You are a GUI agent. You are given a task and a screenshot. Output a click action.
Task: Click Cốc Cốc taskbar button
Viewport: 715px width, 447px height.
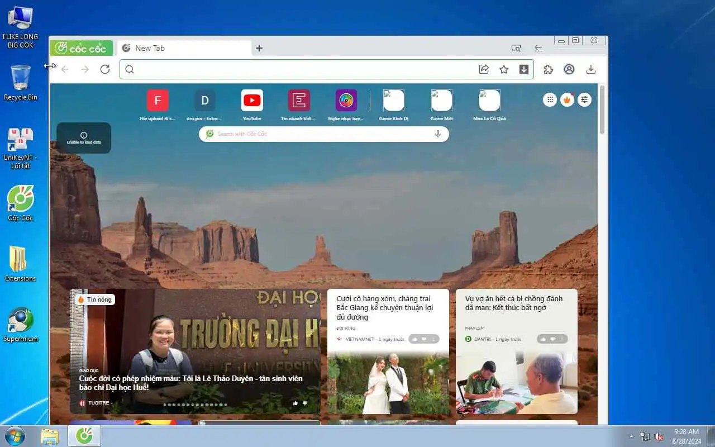click(x=84, y=436)
